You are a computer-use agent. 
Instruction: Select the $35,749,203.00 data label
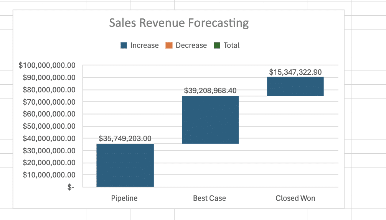(125, 138)
